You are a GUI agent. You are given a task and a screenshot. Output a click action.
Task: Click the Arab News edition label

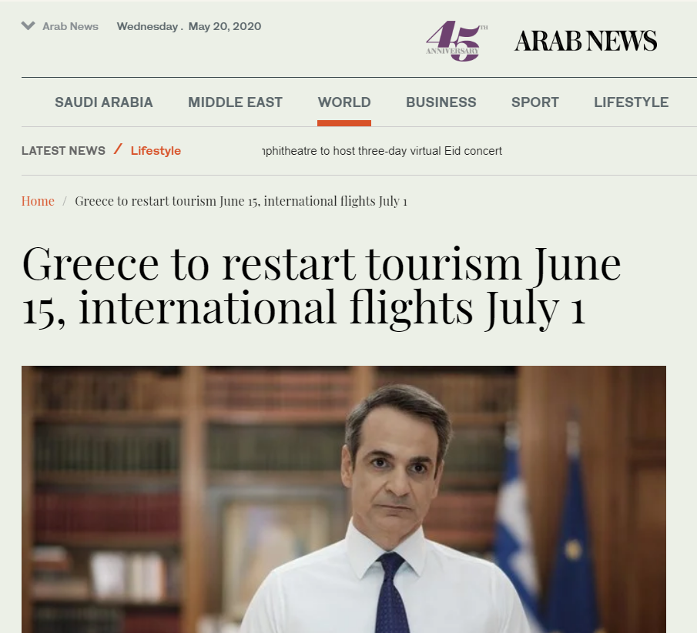pos(70,26)
